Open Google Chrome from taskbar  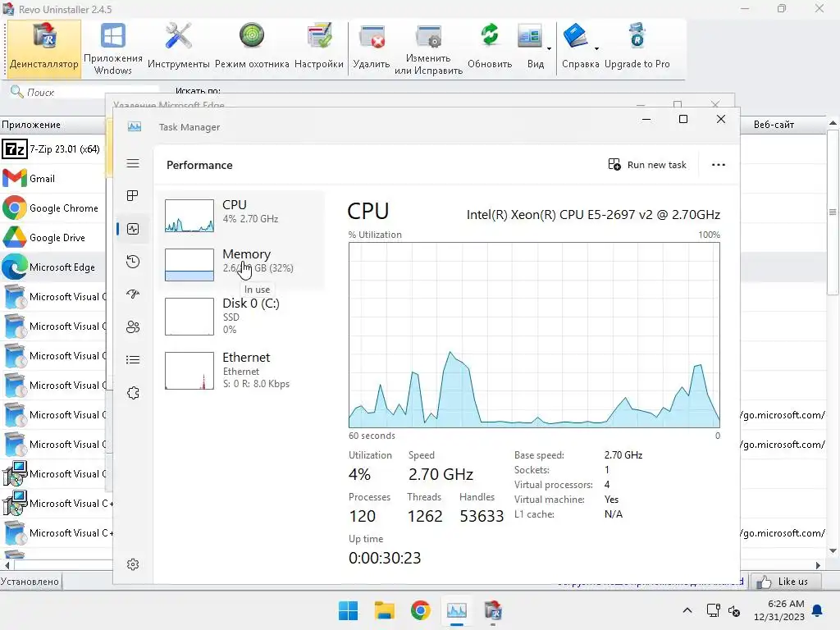coord(421,610)
